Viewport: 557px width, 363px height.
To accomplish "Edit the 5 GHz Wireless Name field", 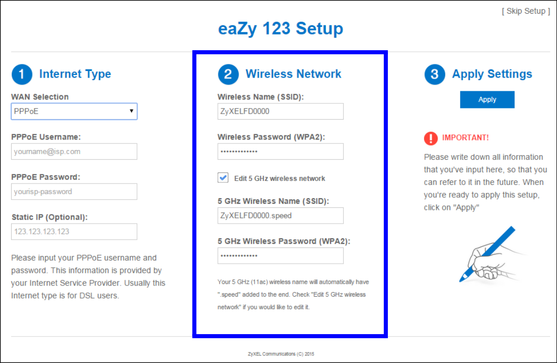I will coord(280,215).
